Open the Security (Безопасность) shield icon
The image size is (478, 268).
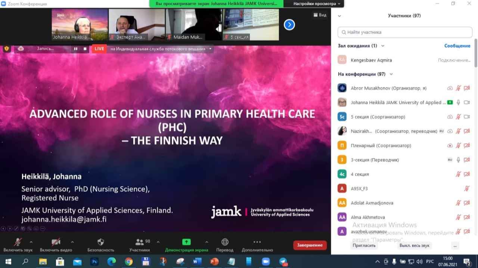click(100, 242)
